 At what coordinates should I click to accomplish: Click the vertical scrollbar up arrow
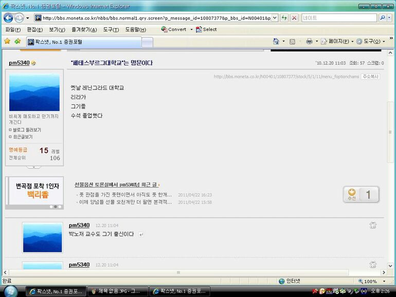click(x=390, y=53)
